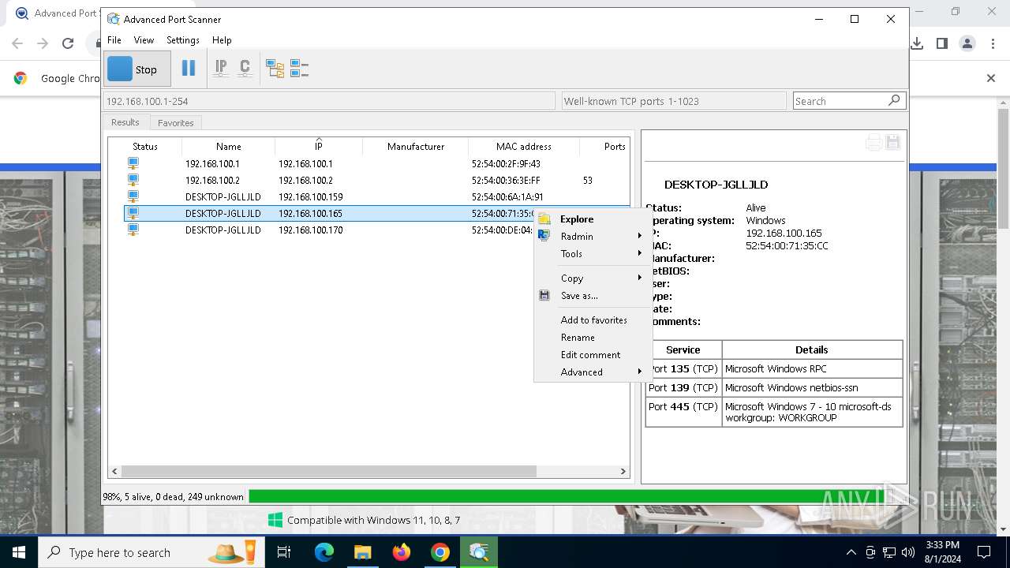Screen dimensions: 1010x568
Task: Sort by the Manufacturer column header
Action: click(x=416, y=146)
